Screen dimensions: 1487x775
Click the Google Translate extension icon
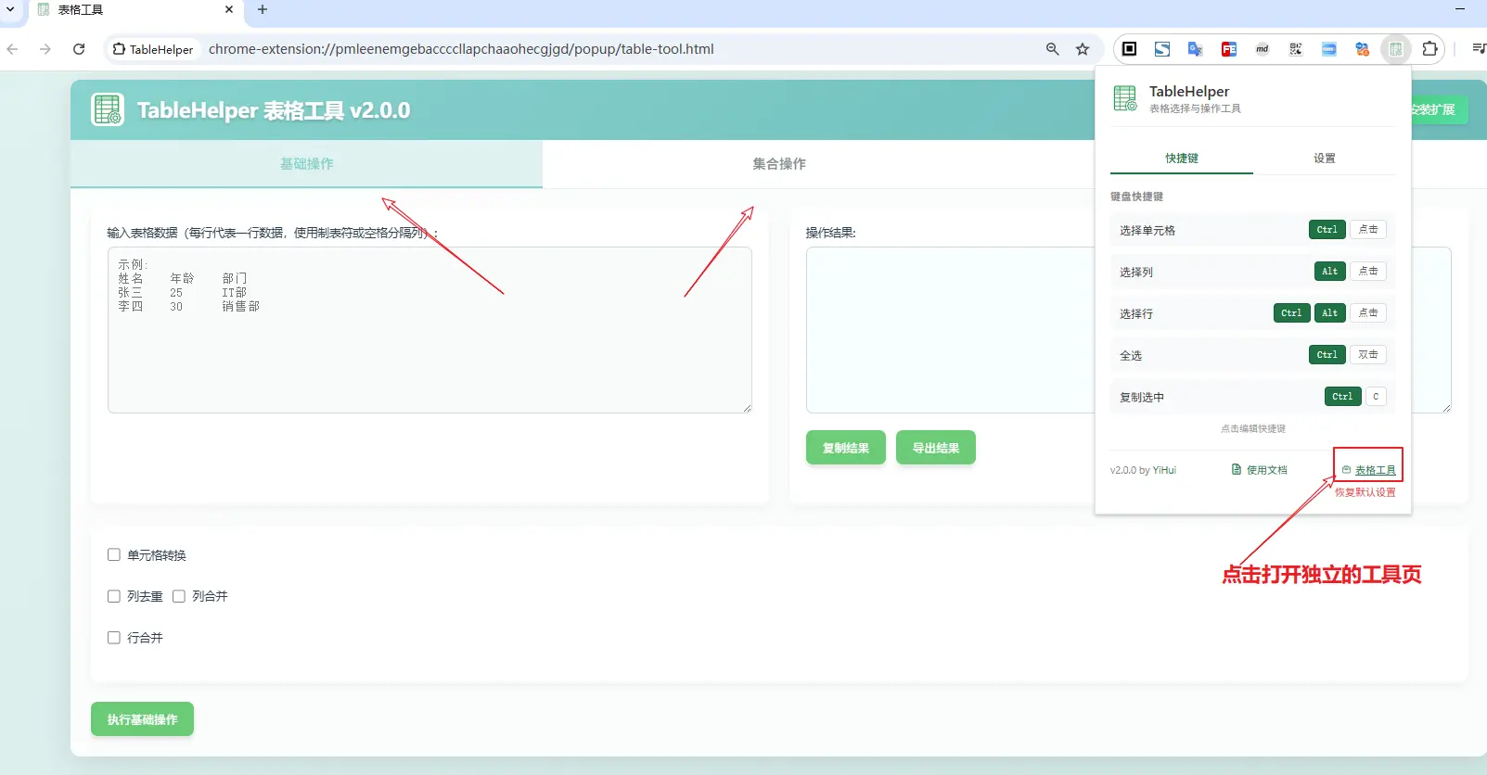(x=1195, y=49)
